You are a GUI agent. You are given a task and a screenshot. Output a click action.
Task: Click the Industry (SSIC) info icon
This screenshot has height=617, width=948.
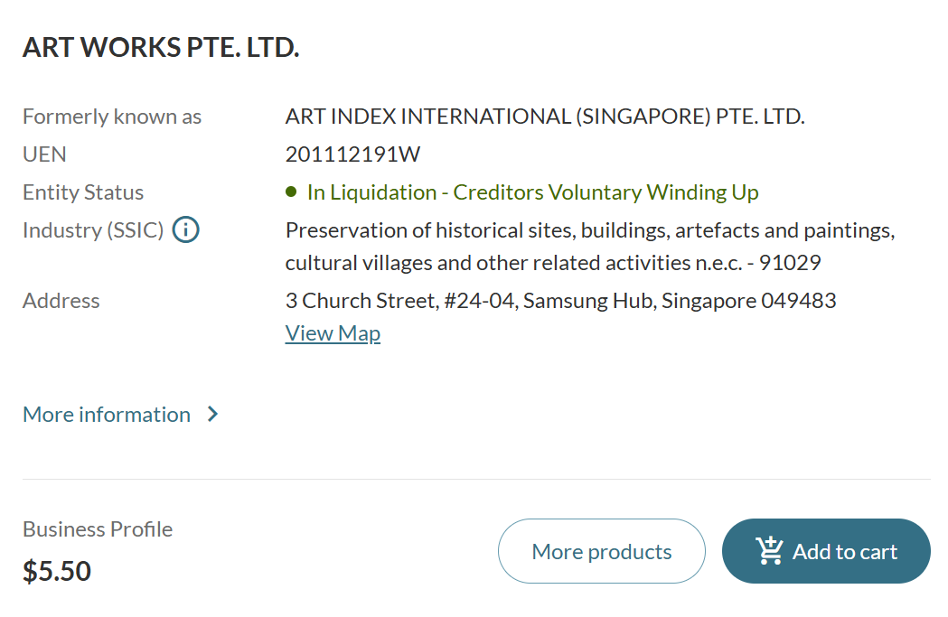click(185, 230)
